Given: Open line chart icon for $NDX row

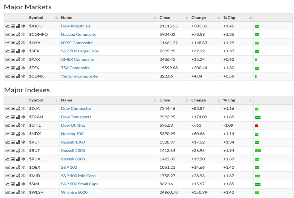Looking at the screenshot, I should [x=8, y=134].
